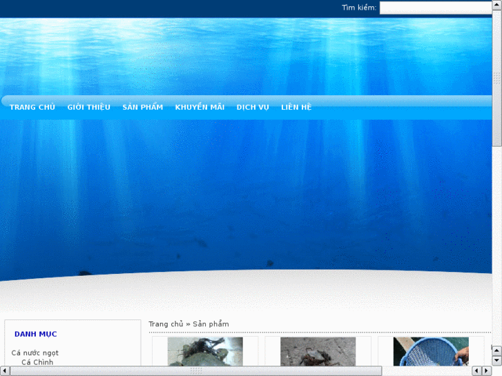Viewport: 502px width, 376px height.
Task: Click the Sản phẩm breadcrumb link
Action: (x=211, y=324)
